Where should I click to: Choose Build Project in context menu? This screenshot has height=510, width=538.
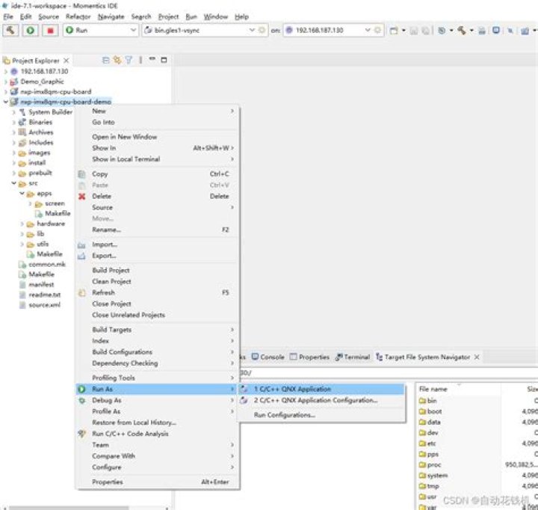[x=158, y=270]
